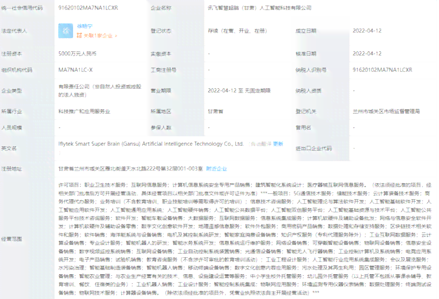Click the 经营范围 label
The width and height of the screenshot is (439, 299).
point(12,239)
